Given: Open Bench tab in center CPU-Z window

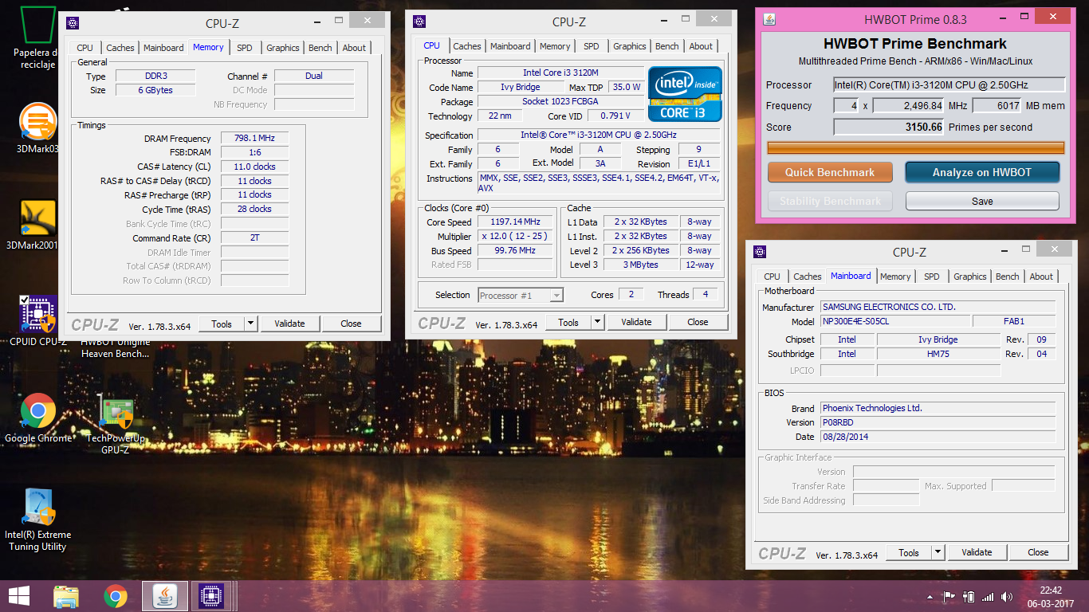Looking at the screenshot, I should pos(667,46).
